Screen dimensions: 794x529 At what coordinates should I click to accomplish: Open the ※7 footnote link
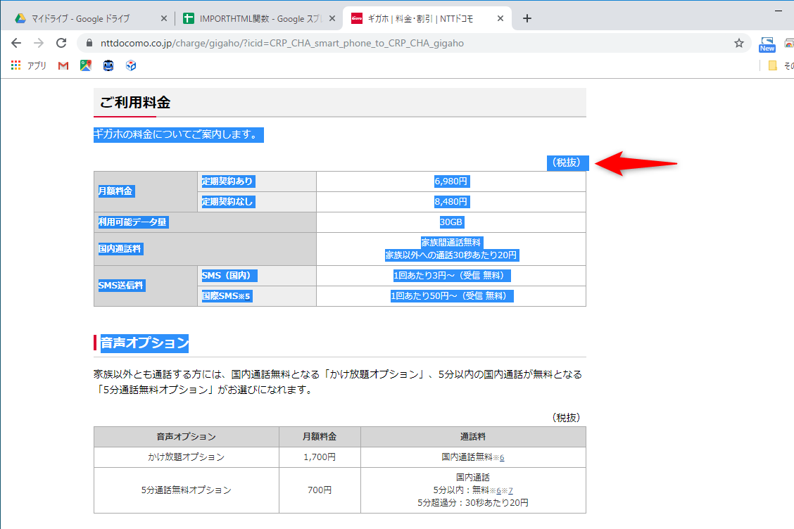510,490
